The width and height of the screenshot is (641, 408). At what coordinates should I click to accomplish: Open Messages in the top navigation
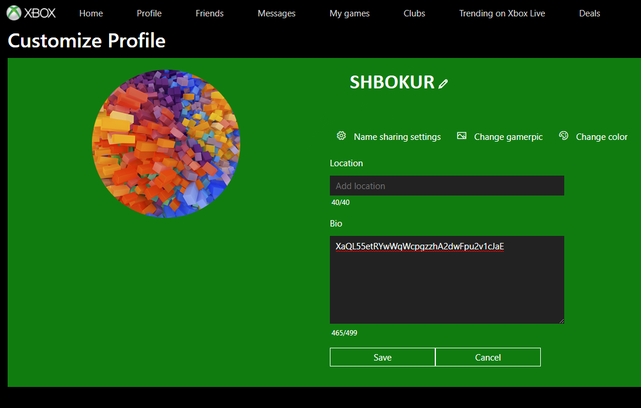pos(277,13)
